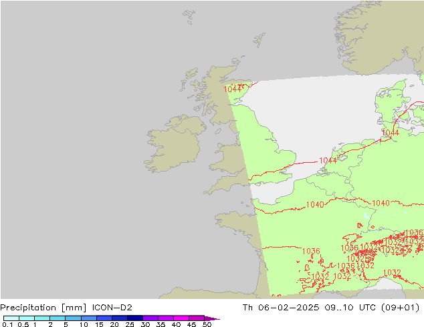
Task: Click the "20" tick label on the precipitation scale
Action: coord(114,325)
